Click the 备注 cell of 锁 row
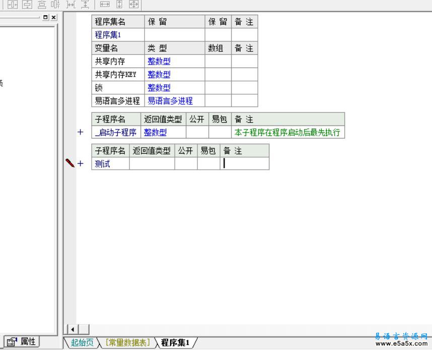The width and height of the screenshot is (432, 350). pyautogui.click(x=245, y=88)
